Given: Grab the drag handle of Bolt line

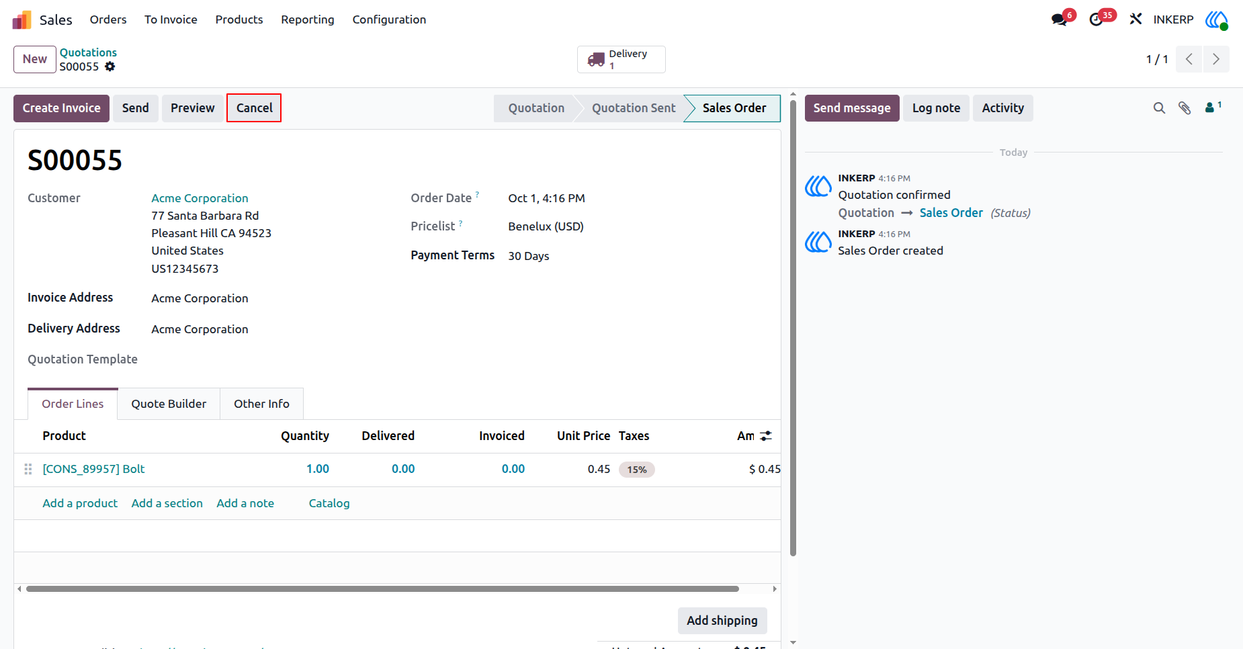Looking at the screenshot, I should click(x=28, y=469).
